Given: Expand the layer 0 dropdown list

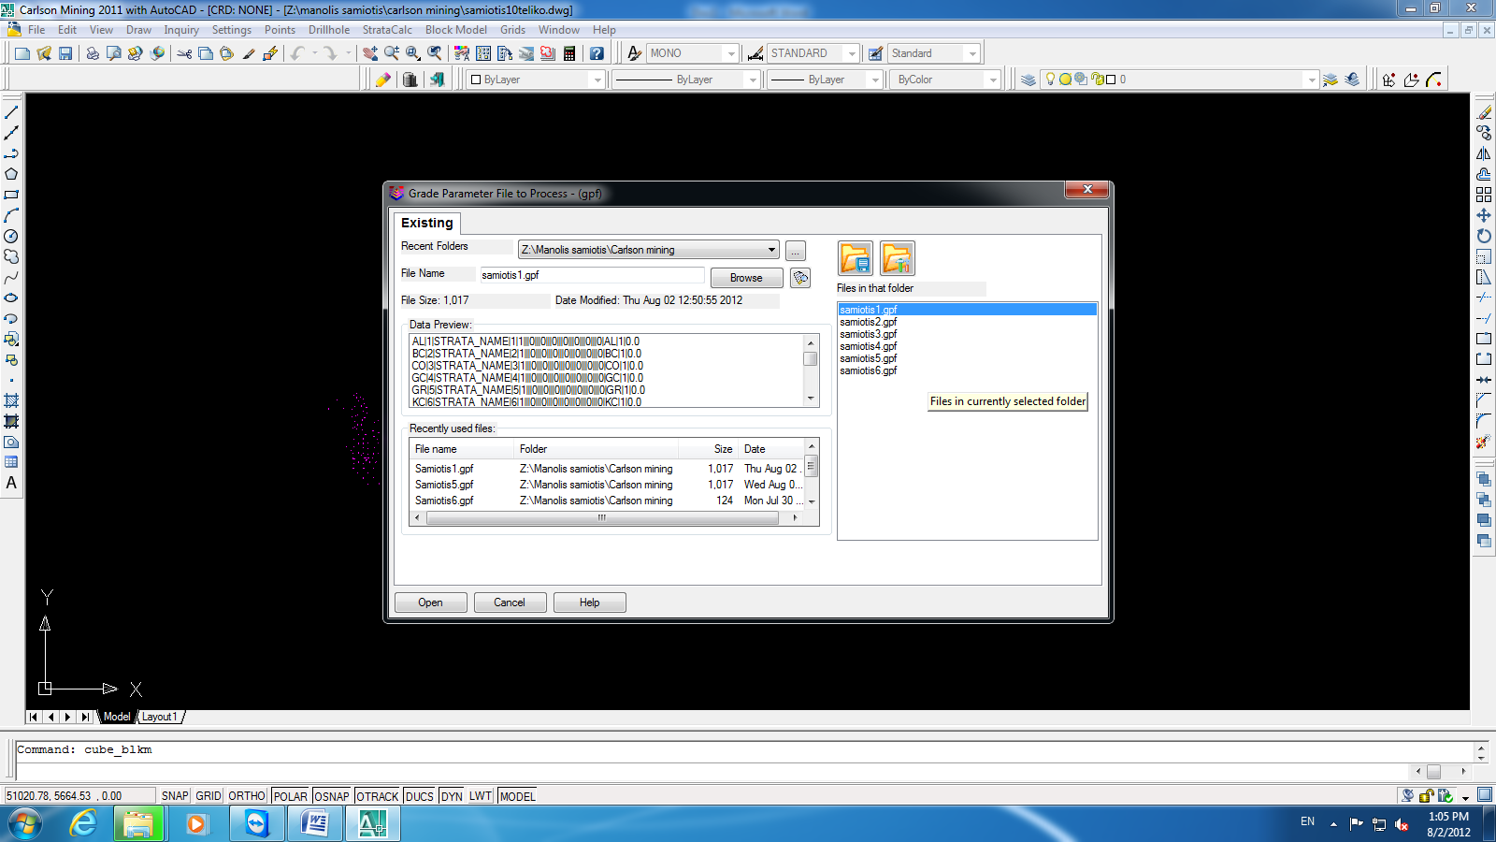Looking at the screenshot, I should (x=1312, y=80).
